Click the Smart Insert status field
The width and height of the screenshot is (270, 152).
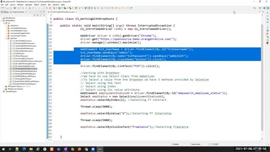[x=196, y=144]
